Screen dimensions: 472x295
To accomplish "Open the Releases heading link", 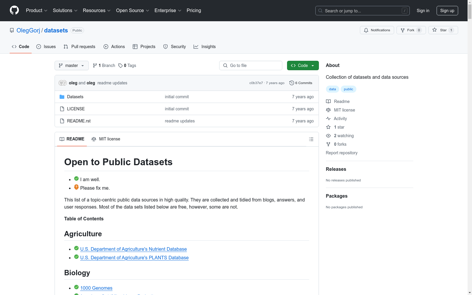I will (x=336, y=169).
